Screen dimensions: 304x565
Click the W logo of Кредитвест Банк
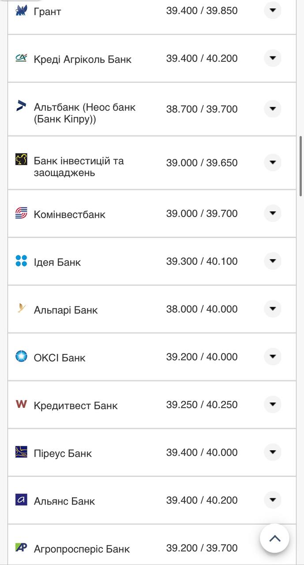pyautogui.click(x=21, y=403)
